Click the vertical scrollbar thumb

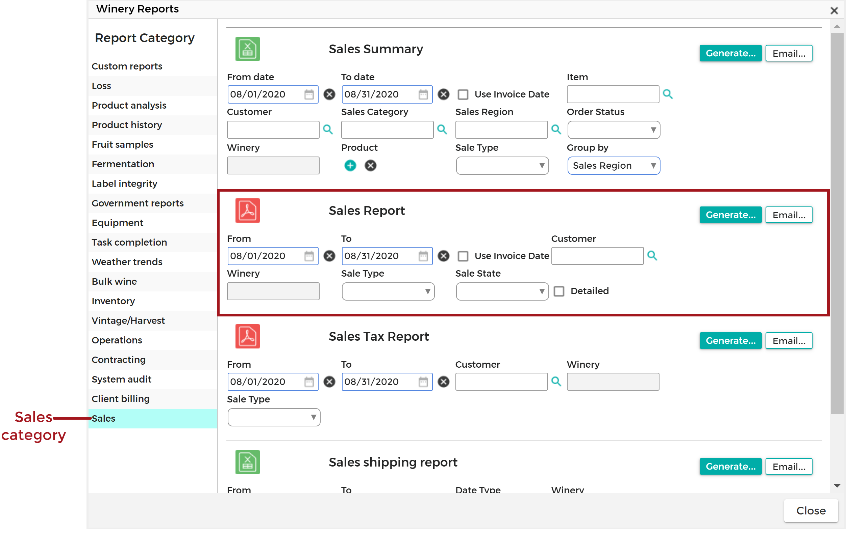(x=837, y=223)
